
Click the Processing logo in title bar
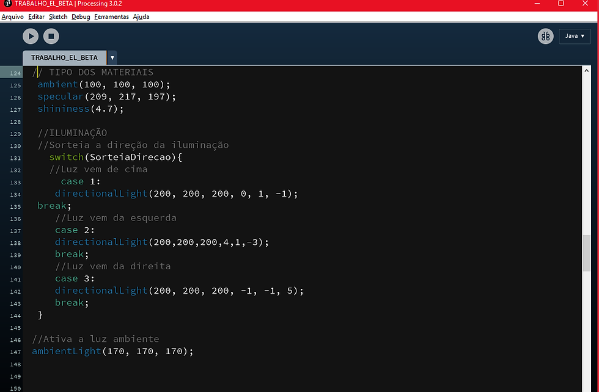[7, 4]
